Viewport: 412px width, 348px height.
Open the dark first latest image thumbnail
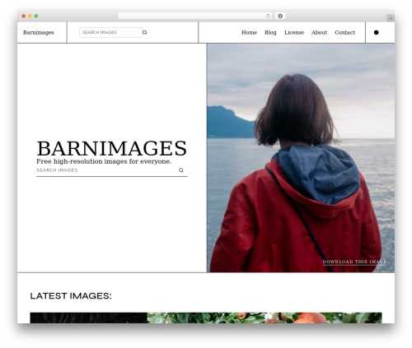pyautogui.click(x=89, y=318)
